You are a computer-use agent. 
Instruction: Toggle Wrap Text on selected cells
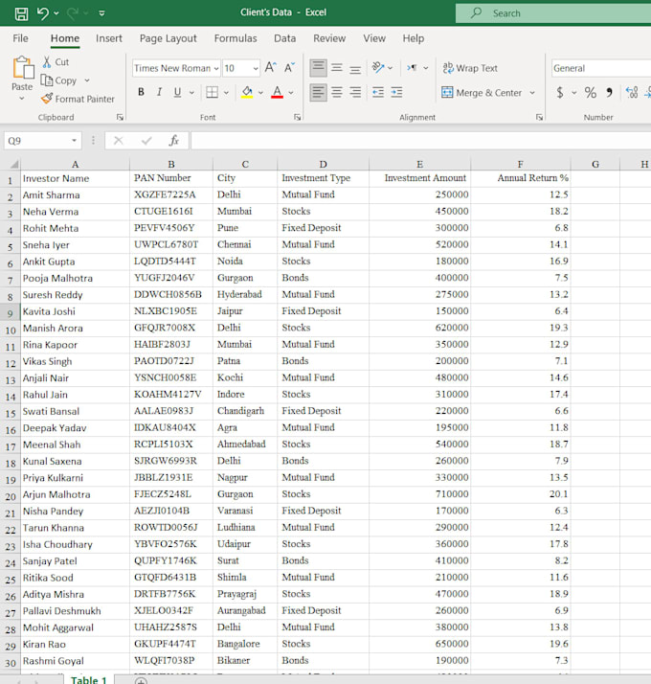[x=470, y=68]
